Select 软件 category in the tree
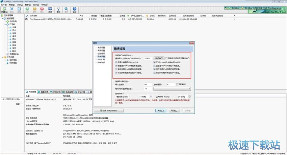The image size is (287, 155). [14, 45]
